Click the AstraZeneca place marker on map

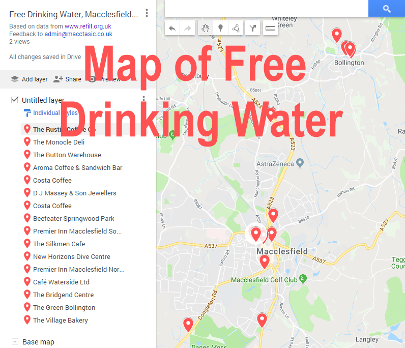[x=300, y=163]
